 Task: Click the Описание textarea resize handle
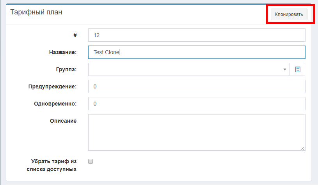click(x=303, y=148)
